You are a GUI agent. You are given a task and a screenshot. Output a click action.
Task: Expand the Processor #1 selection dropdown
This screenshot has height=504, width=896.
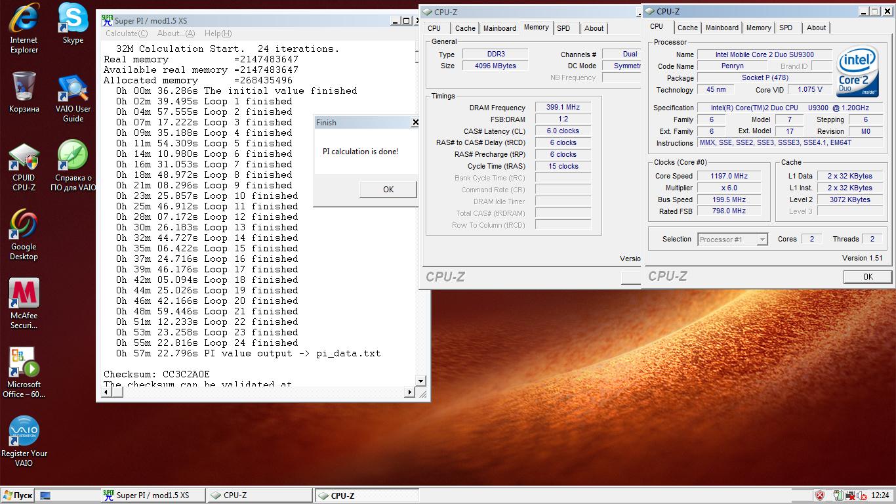coord(762,240)
